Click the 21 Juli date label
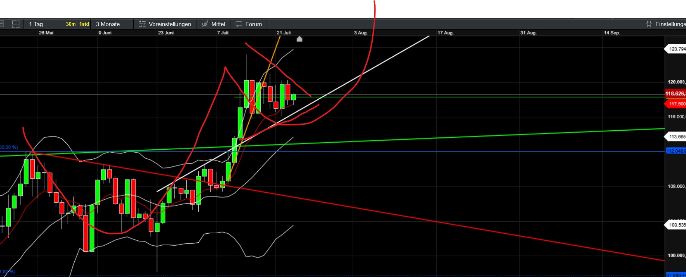The height and width of the screenshot is (277, 686). 284,33
